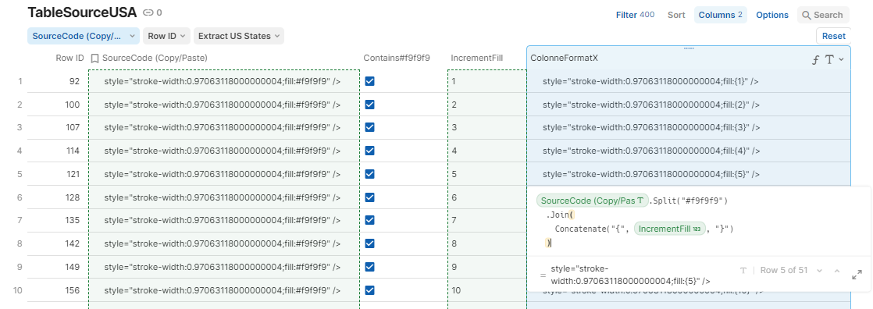Screen dimensions: 873x309
Task: Click the formula icon in ColonneFormatX header
Action: pos(816,59)
